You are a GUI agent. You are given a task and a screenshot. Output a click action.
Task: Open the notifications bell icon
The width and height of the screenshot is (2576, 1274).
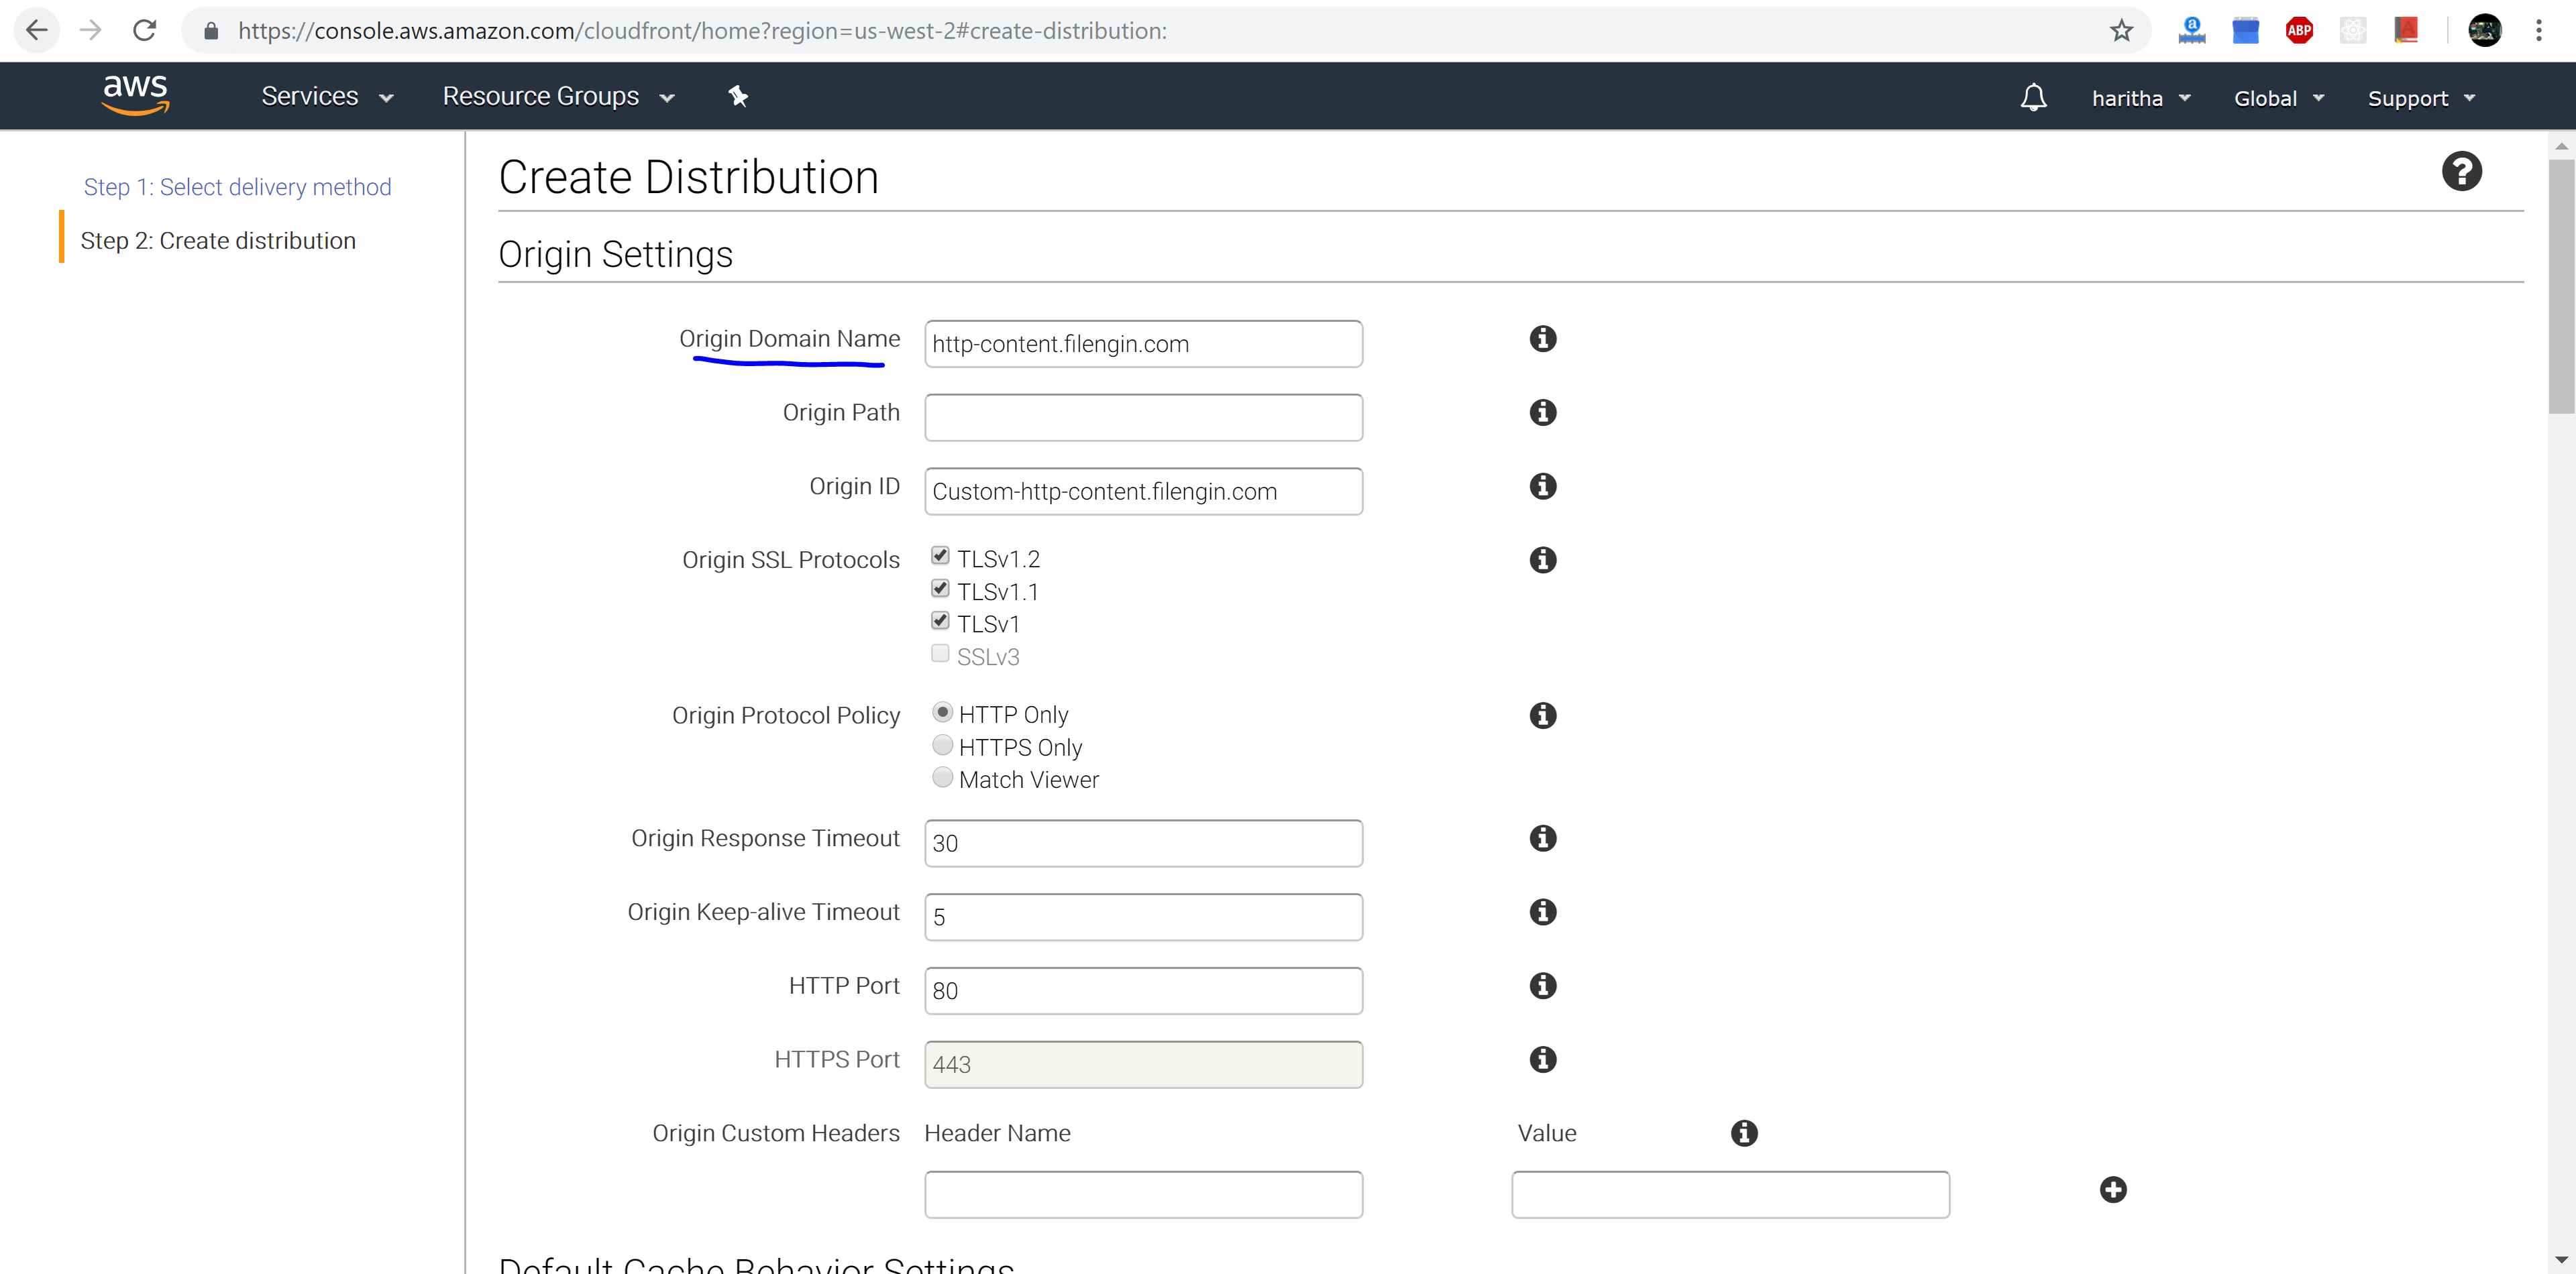[x=2033, y=97]
